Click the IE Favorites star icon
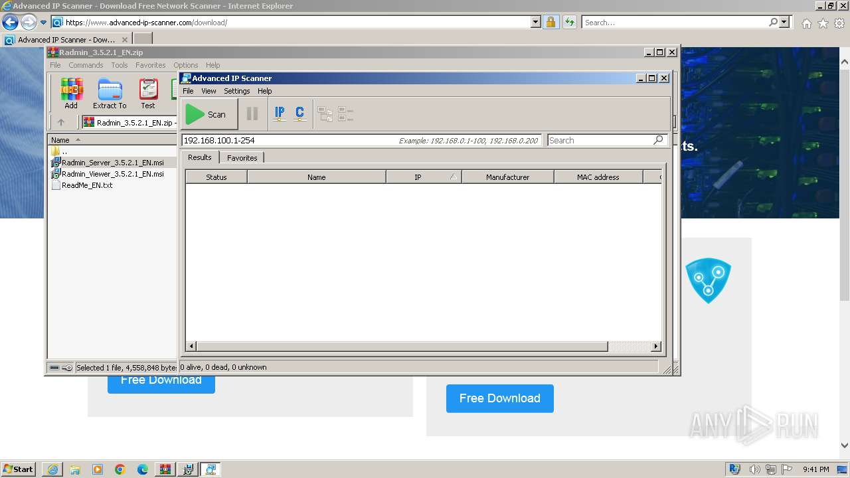 (823, 23)
